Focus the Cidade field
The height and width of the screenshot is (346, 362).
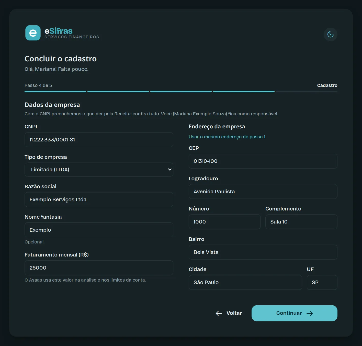(245, 282)
